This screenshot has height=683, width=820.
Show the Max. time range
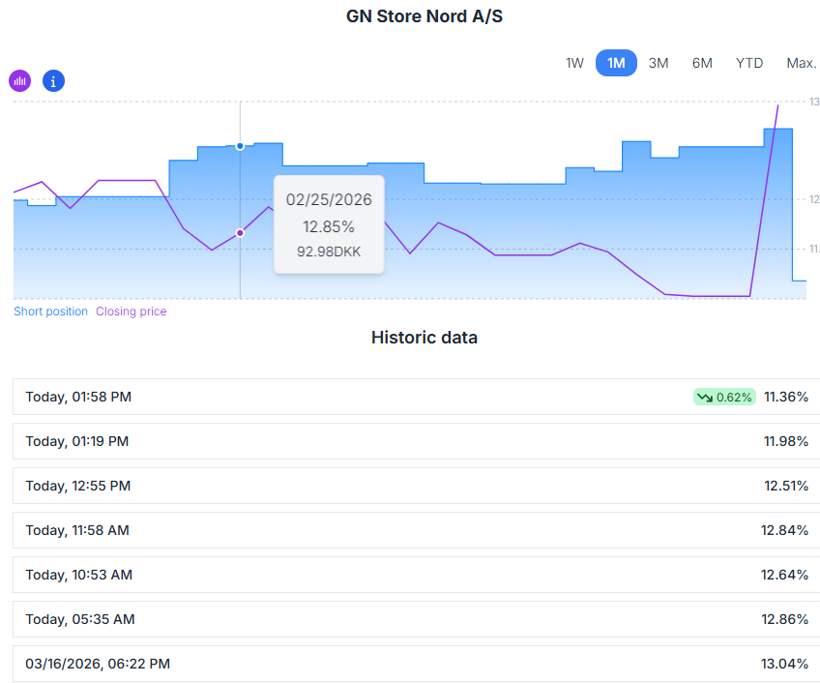tap(802, 63)
